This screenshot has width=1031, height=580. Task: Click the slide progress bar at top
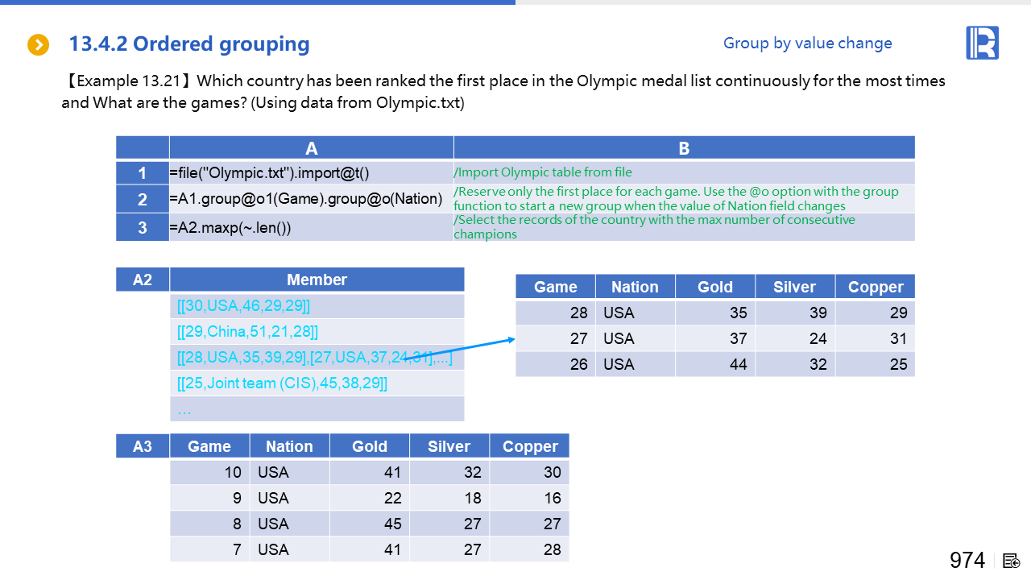click(x=258, y=2)
